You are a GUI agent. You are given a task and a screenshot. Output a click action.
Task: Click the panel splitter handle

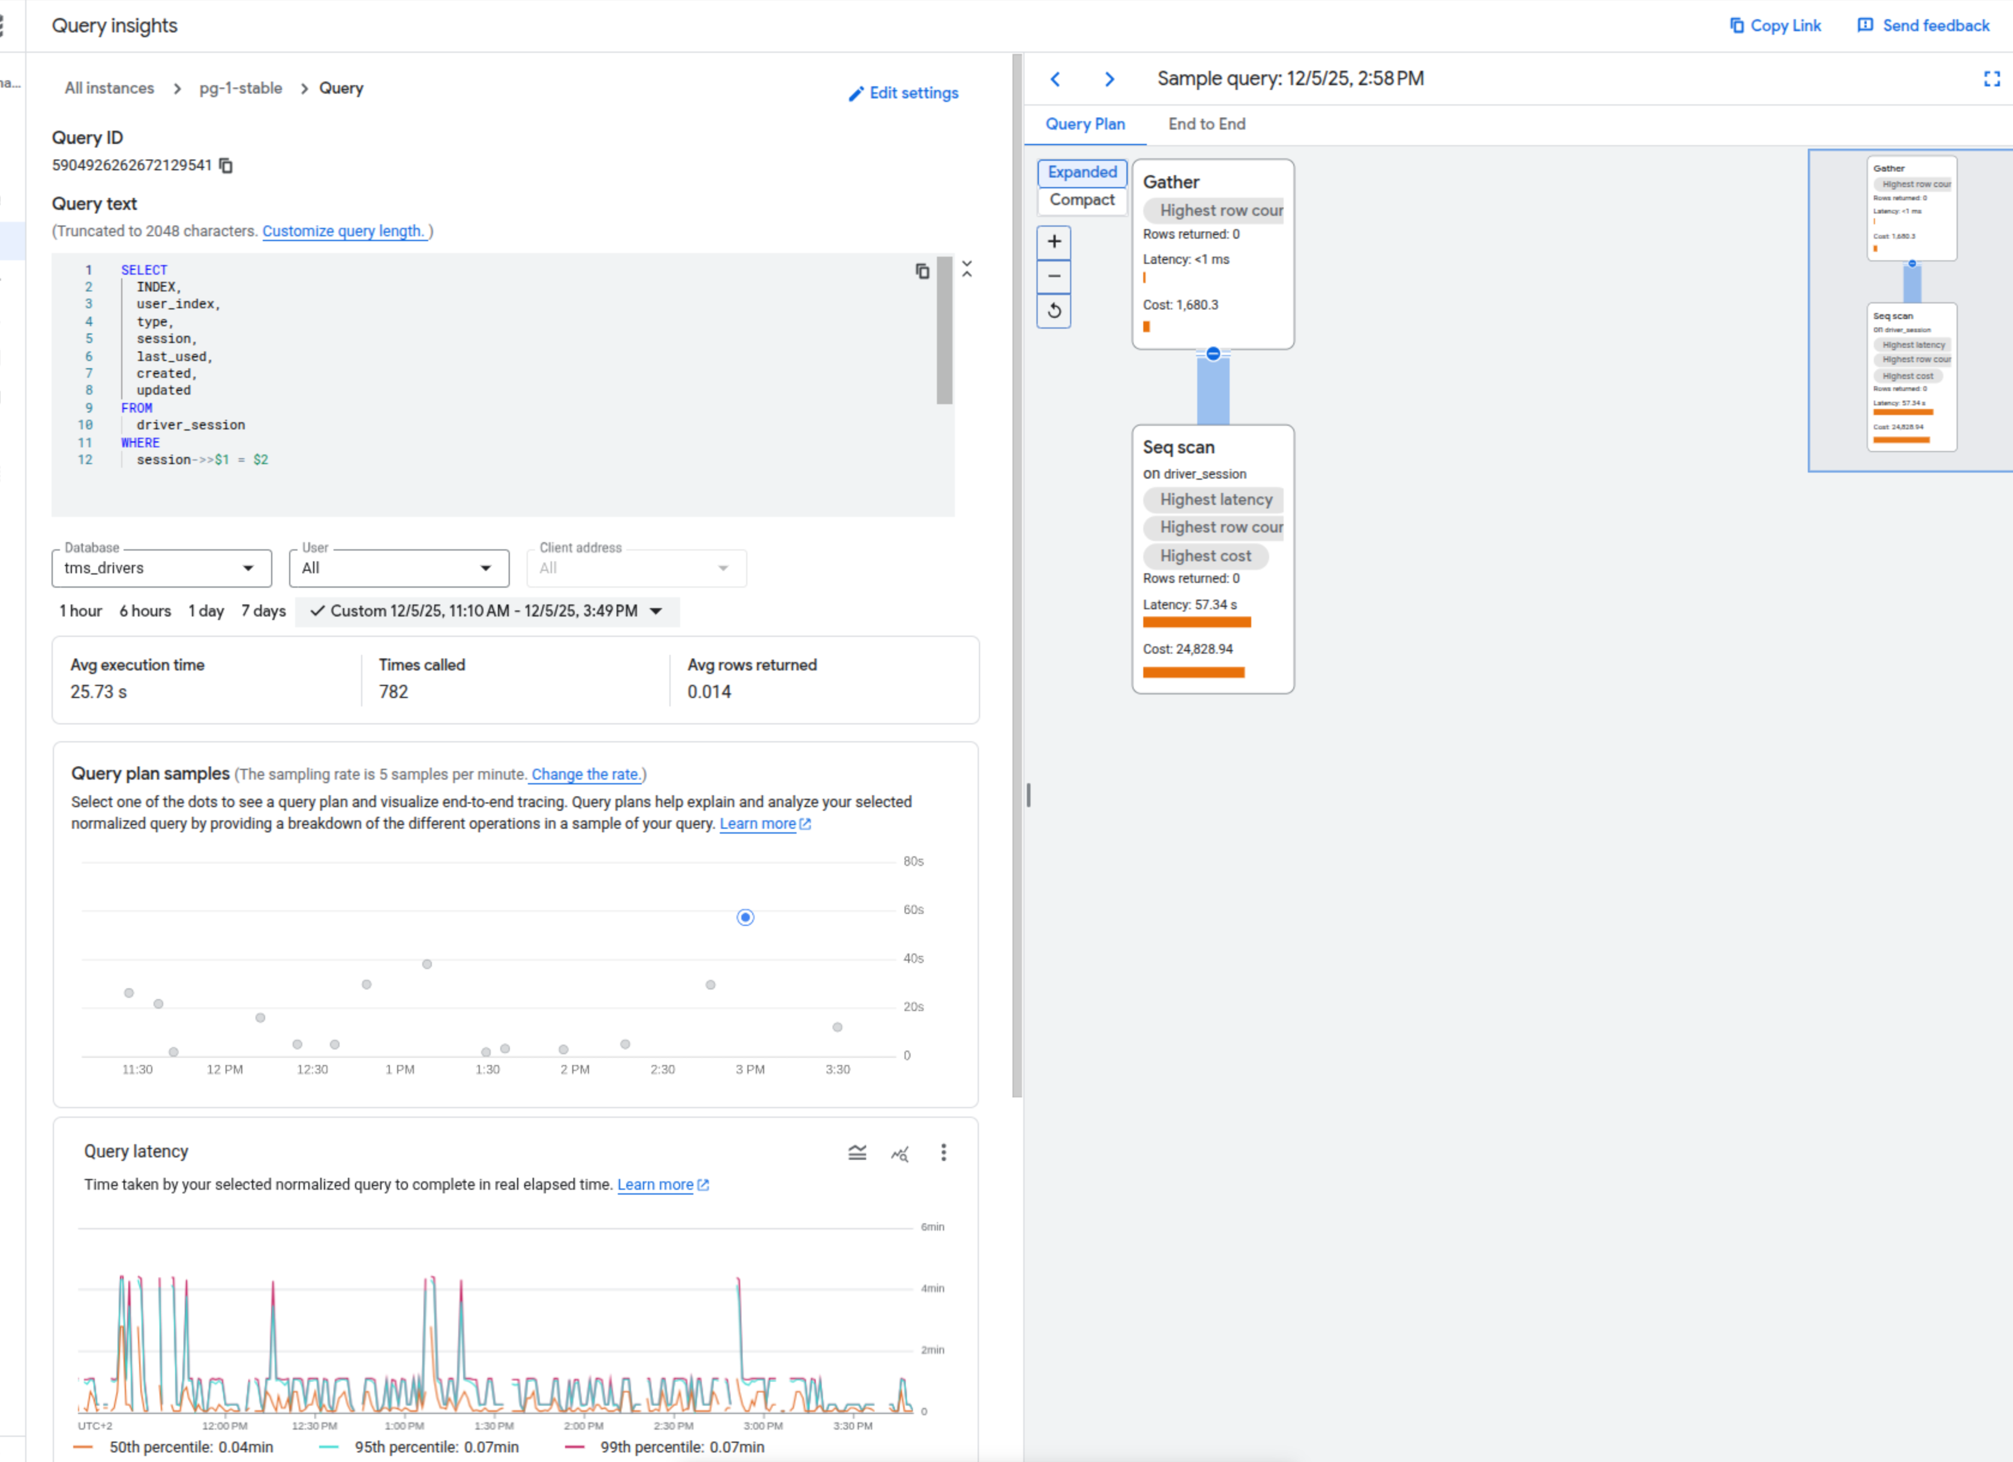(1028, 795)
